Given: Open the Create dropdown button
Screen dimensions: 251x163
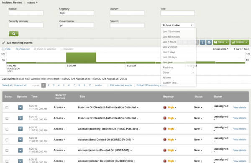Looking at the screenshot, I should click(240, 42).
